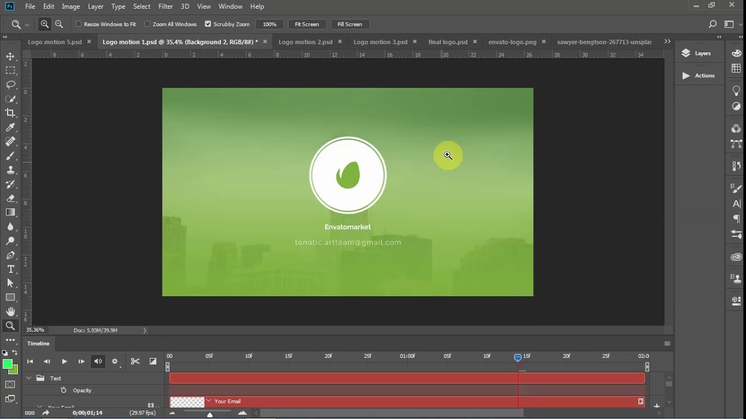The image size is (746, 419).
Task: Choose Zoom Out mode in options bar
Action: point(59,24)
